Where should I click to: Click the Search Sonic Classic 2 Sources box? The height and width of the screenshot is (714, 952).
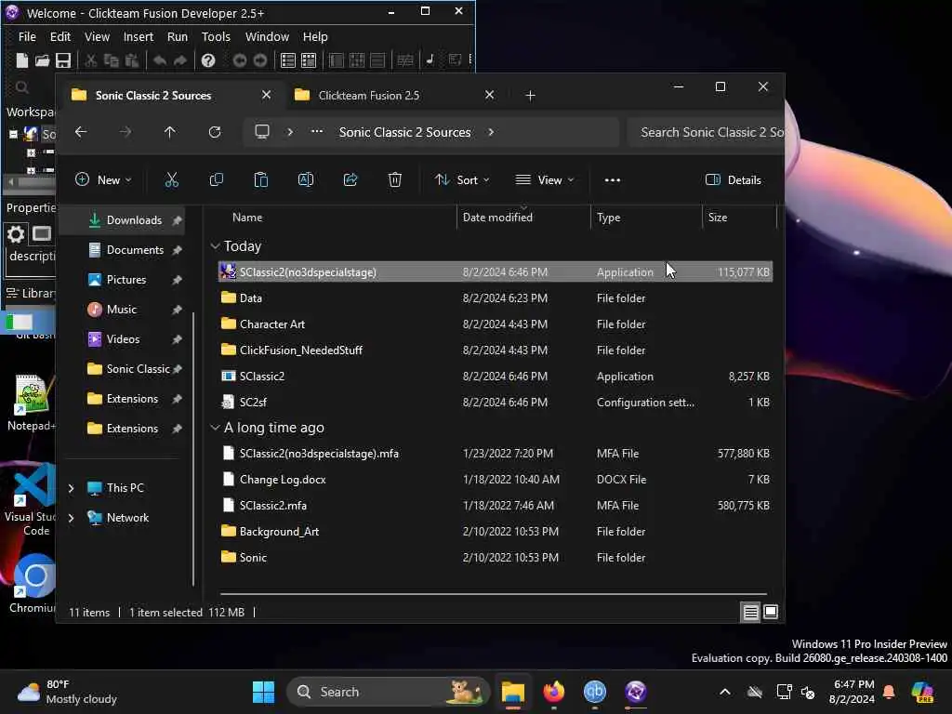point(706,132)
